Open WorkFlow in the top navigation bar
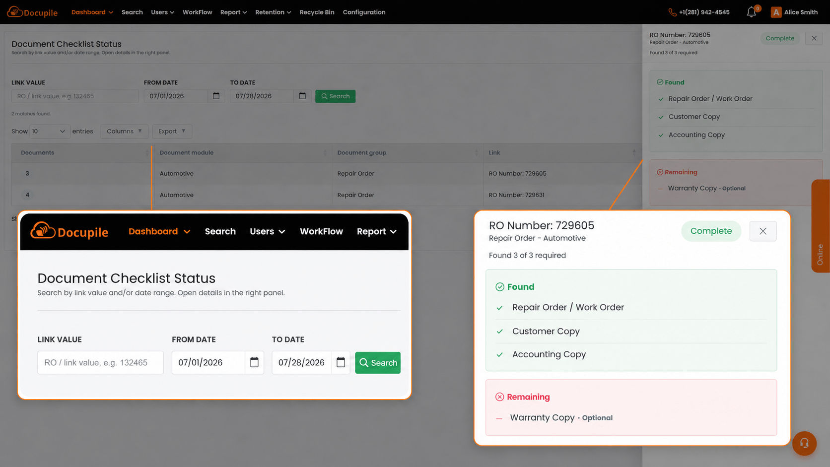 coord(197,12)
